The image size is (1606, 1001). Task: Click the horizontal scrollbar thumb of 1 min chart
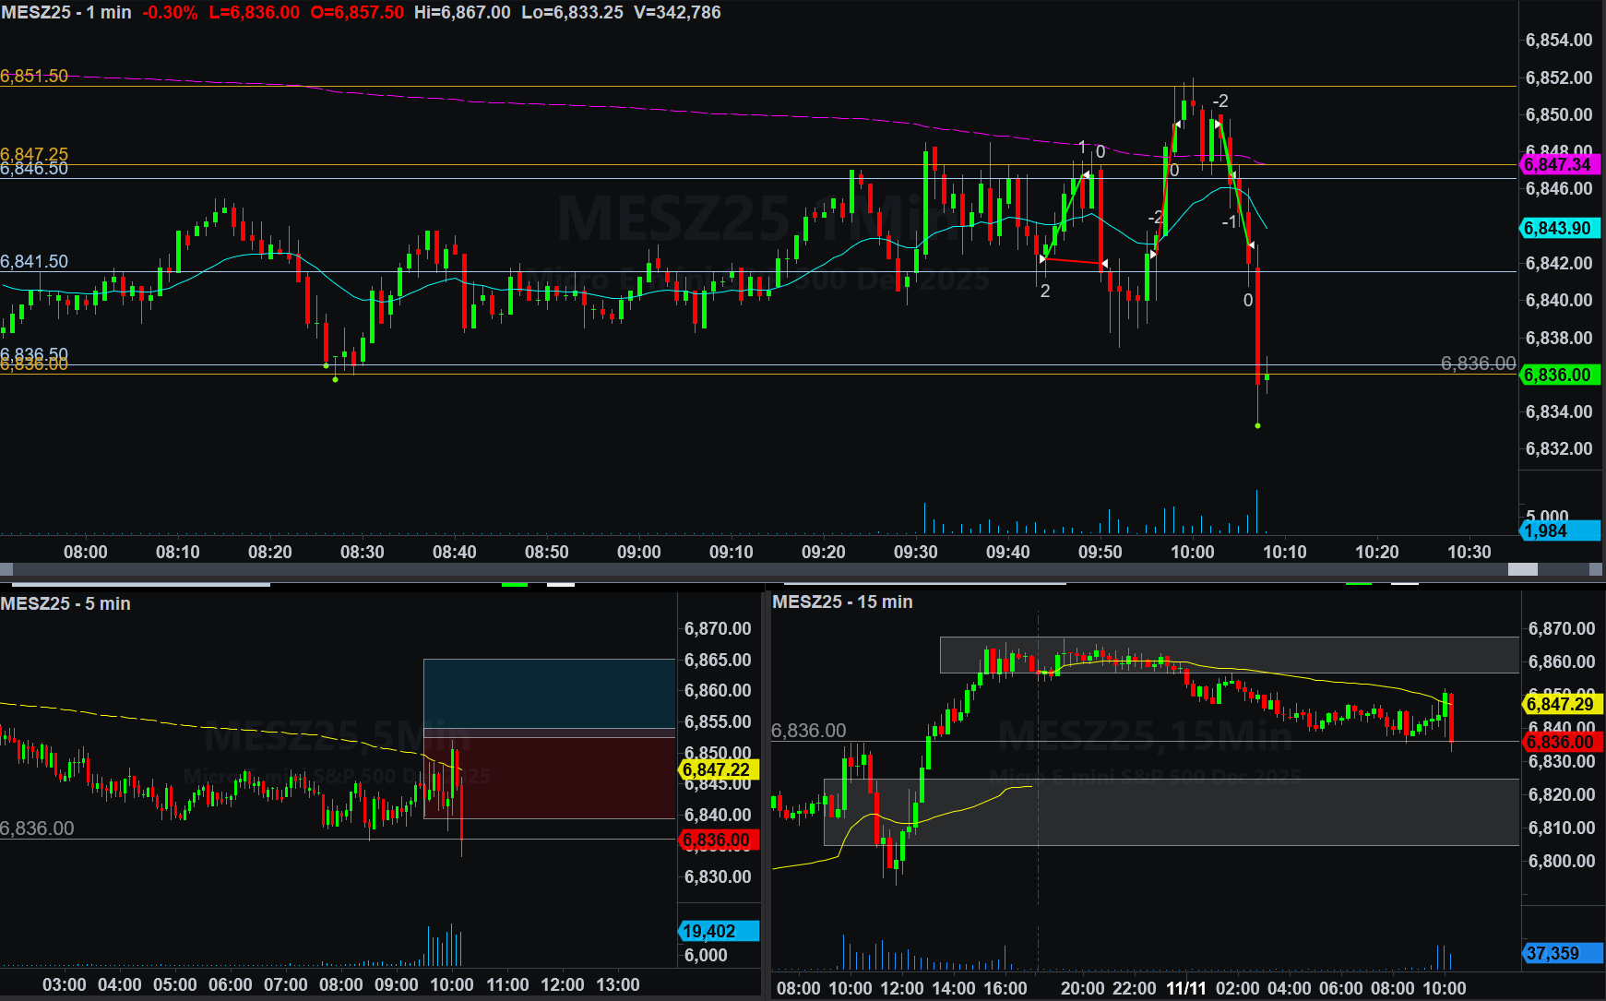click(x=1522, y=570)
